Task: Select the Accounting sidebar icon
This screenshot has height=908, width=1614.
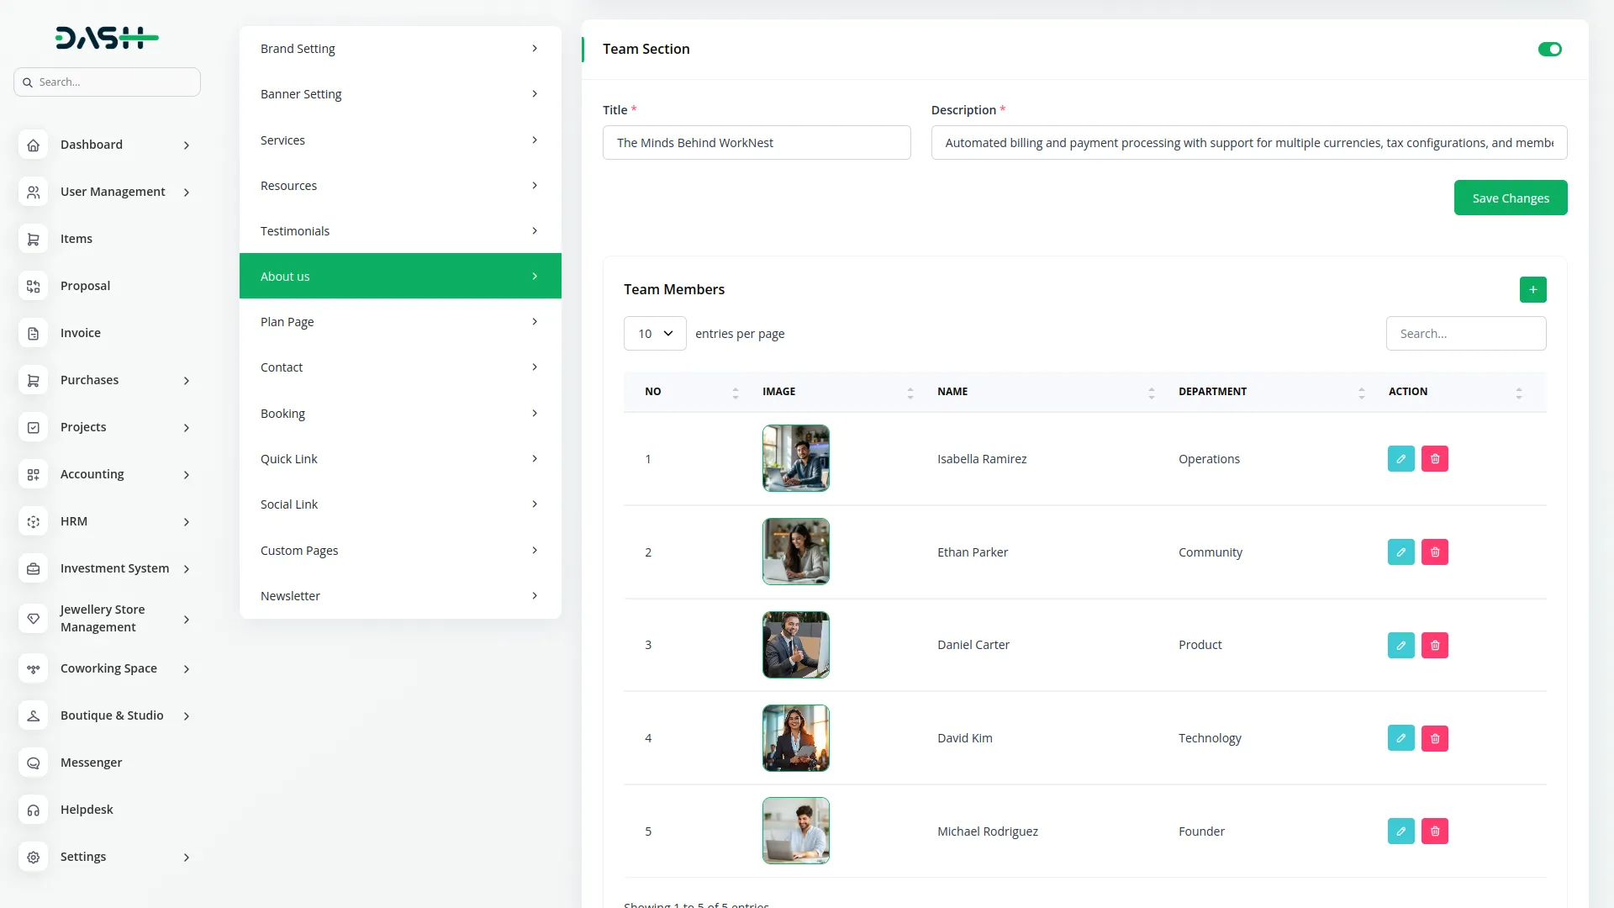Action: (33, 474)
